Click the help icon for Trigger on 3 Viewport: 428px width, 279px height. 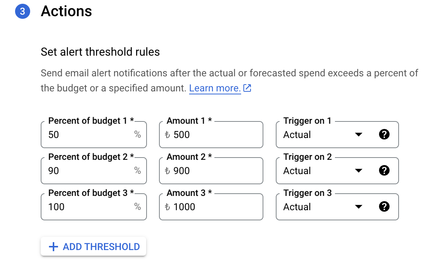384,206
